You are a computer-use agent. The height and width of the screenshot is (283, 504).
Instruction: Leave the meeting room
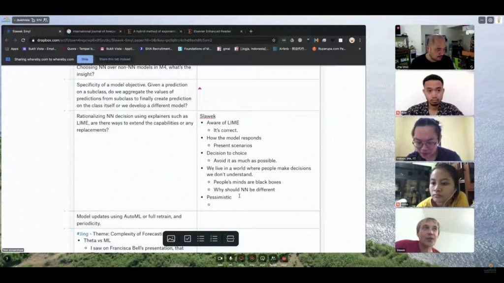(284, 258)
